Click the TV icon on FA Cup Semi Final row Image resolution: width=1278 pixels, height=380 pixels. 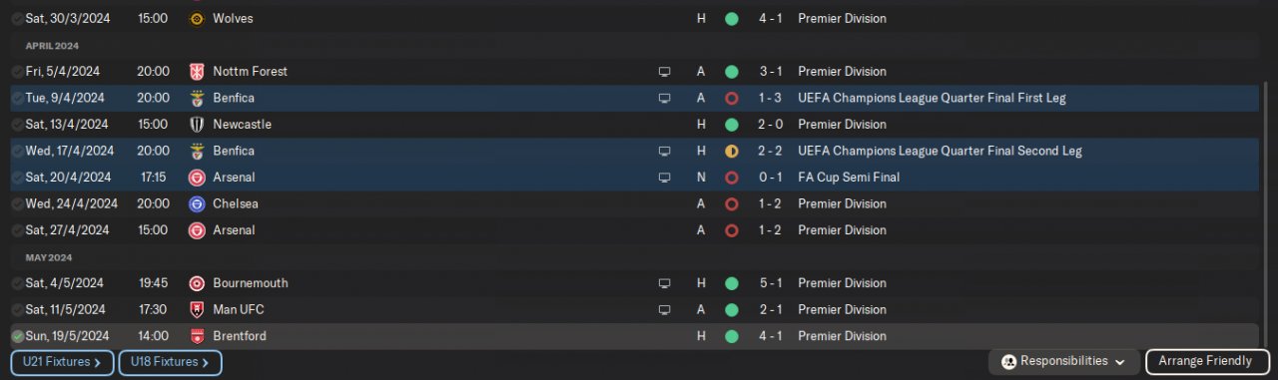664,178
